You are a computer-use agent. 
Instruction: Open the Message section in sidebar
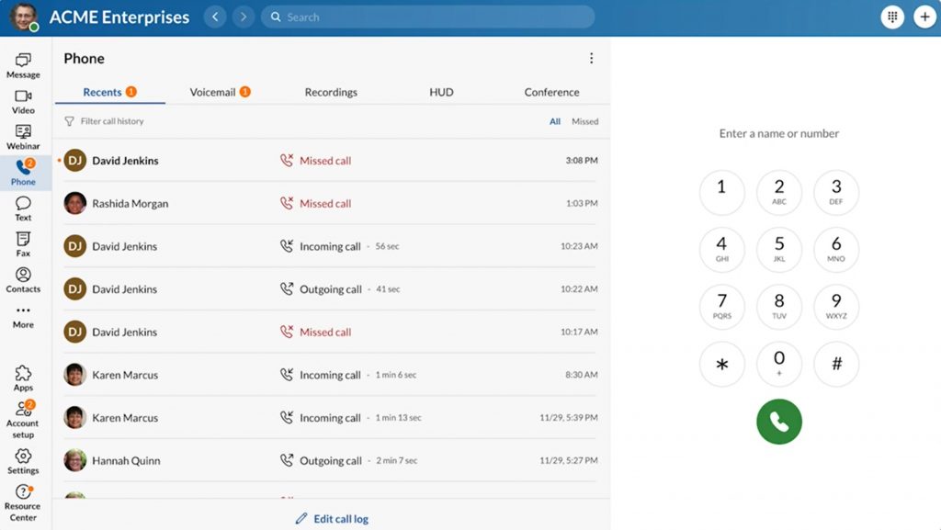tap(22, 64)
